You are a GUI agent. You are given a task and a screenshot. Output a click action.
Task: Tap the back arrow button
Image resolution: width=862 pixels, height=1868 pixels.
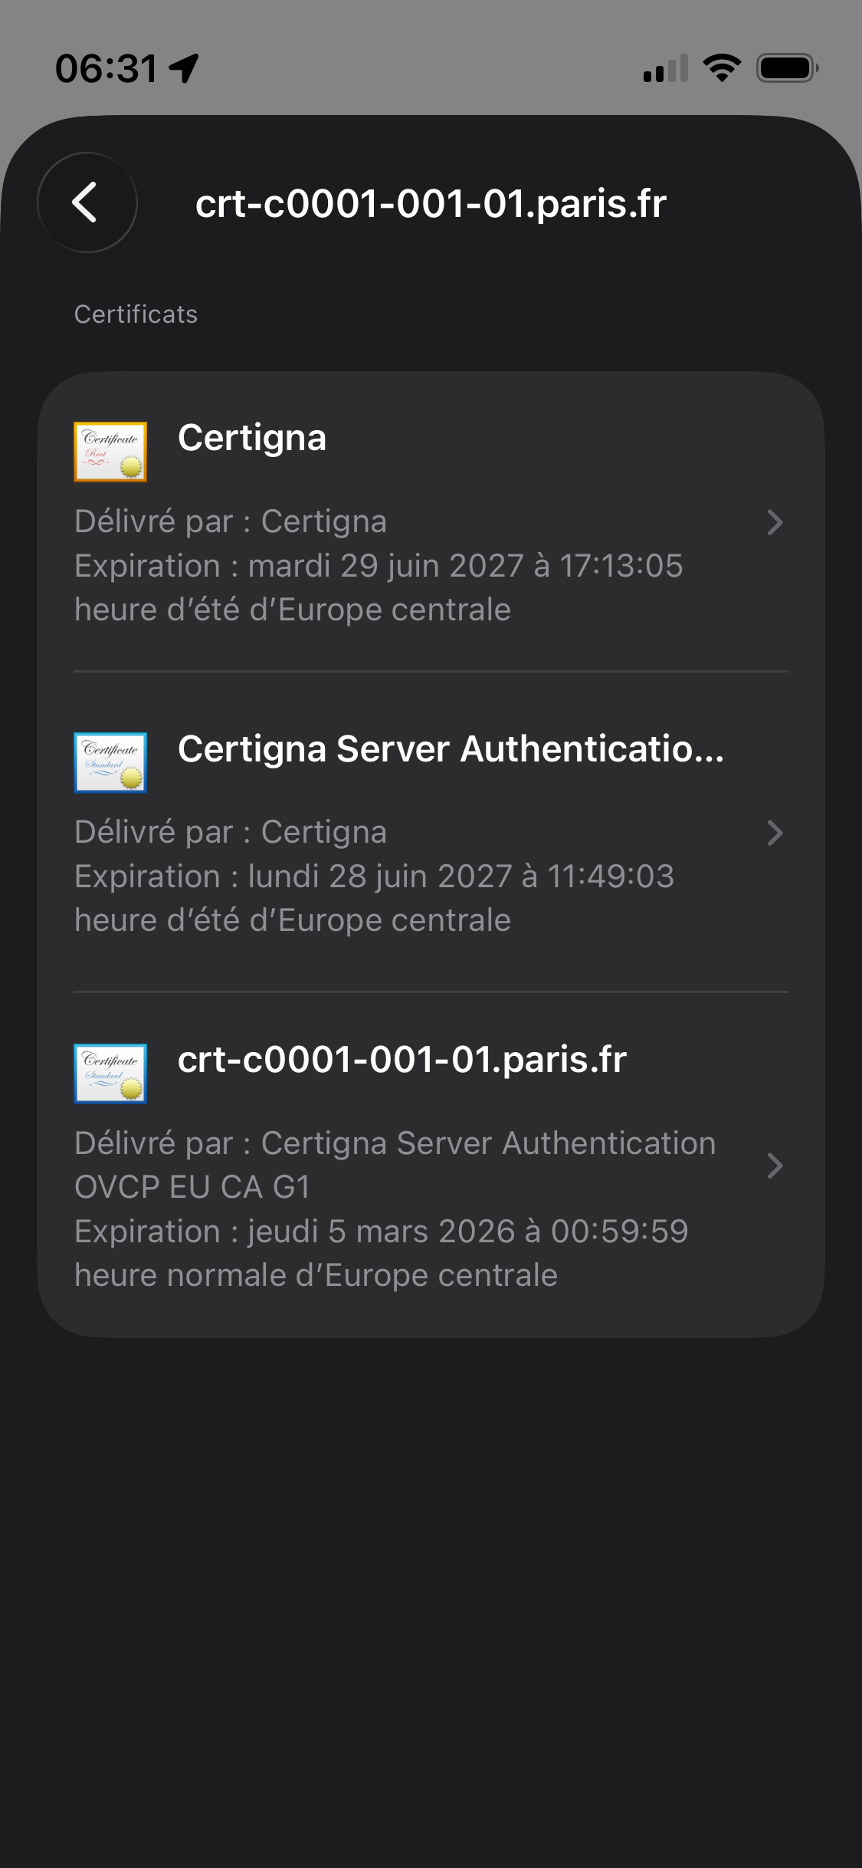point(87,202)
